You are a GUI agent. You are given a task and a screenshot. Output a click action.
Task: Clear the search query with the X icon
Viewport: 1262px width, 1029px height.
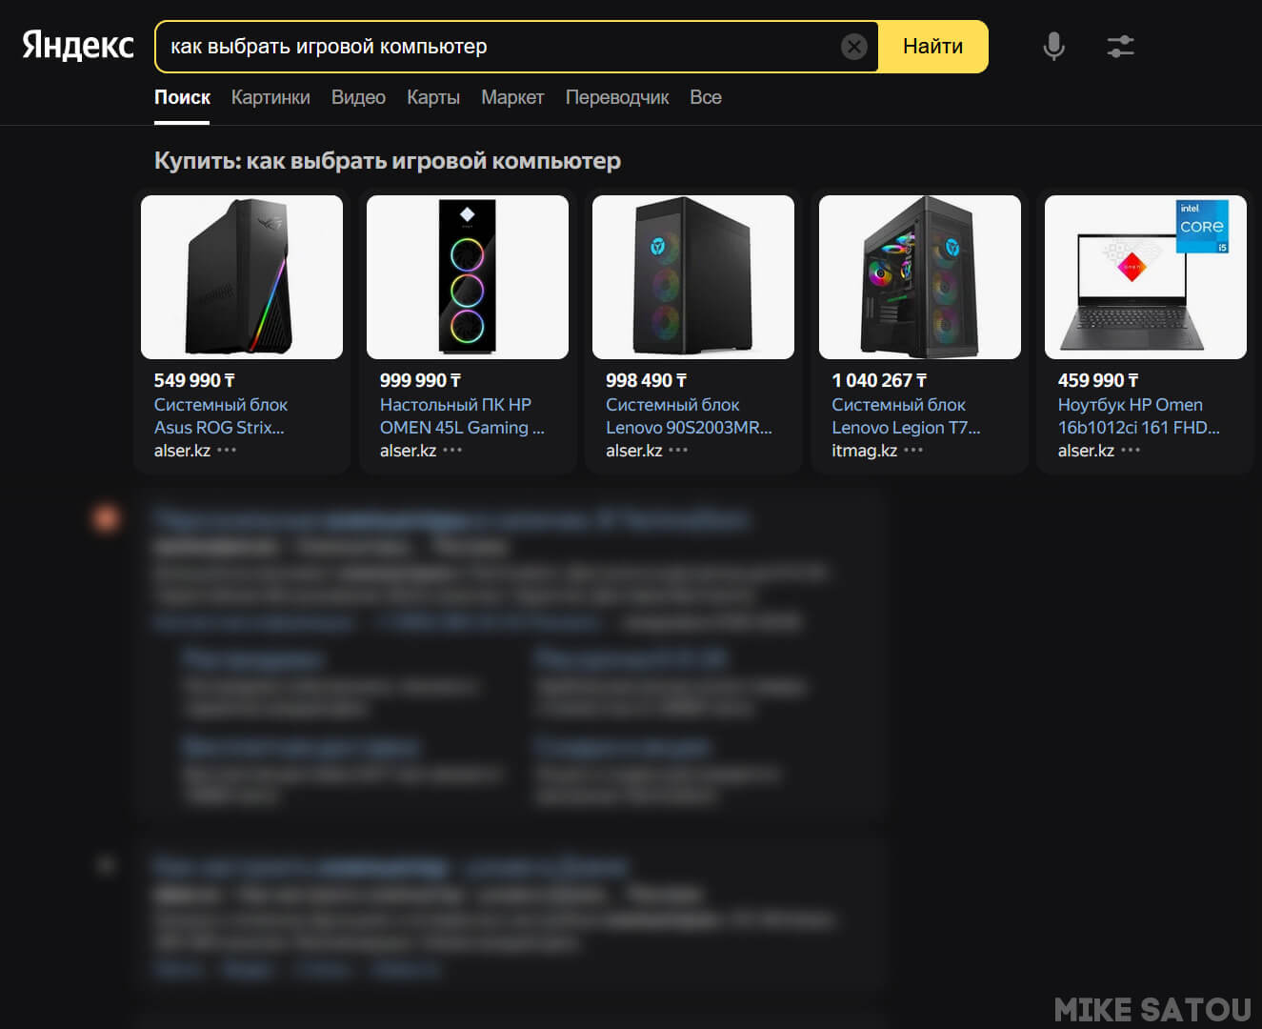tap(854, 46)
